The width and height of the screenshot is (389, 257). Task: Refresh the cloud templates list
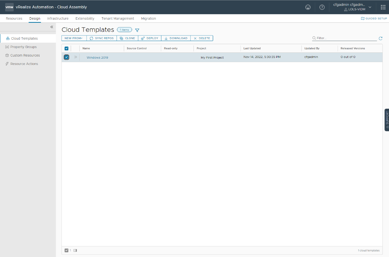pyautogui.click(x=381, y=38)
